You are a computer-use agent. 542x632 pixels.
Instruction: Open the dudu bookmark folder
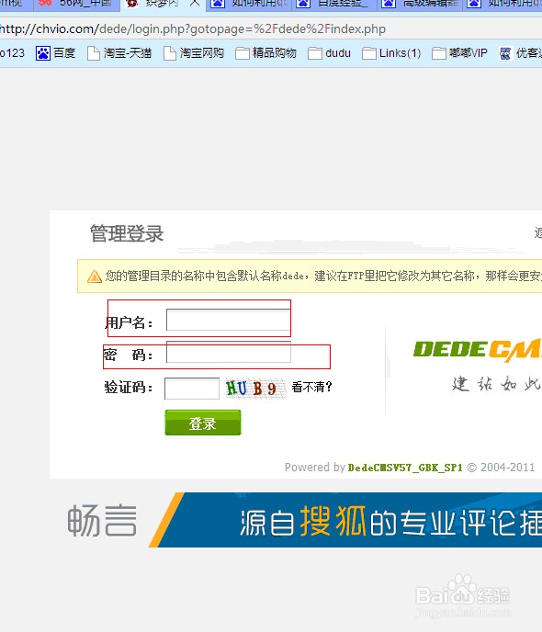[x=329, y=53]
